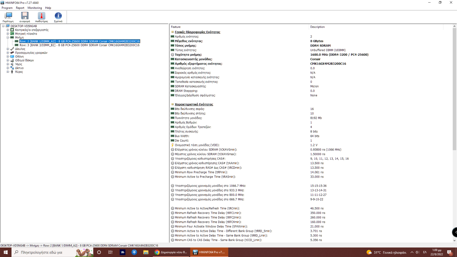Expand the Ήχος node
The image size is (457, 257).
pyautogui.click(x=8, y=64)
